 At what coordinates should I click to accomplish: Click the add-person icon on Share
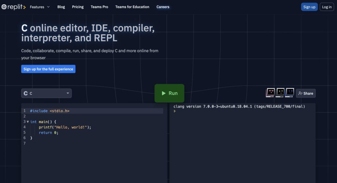pos(300,93)
